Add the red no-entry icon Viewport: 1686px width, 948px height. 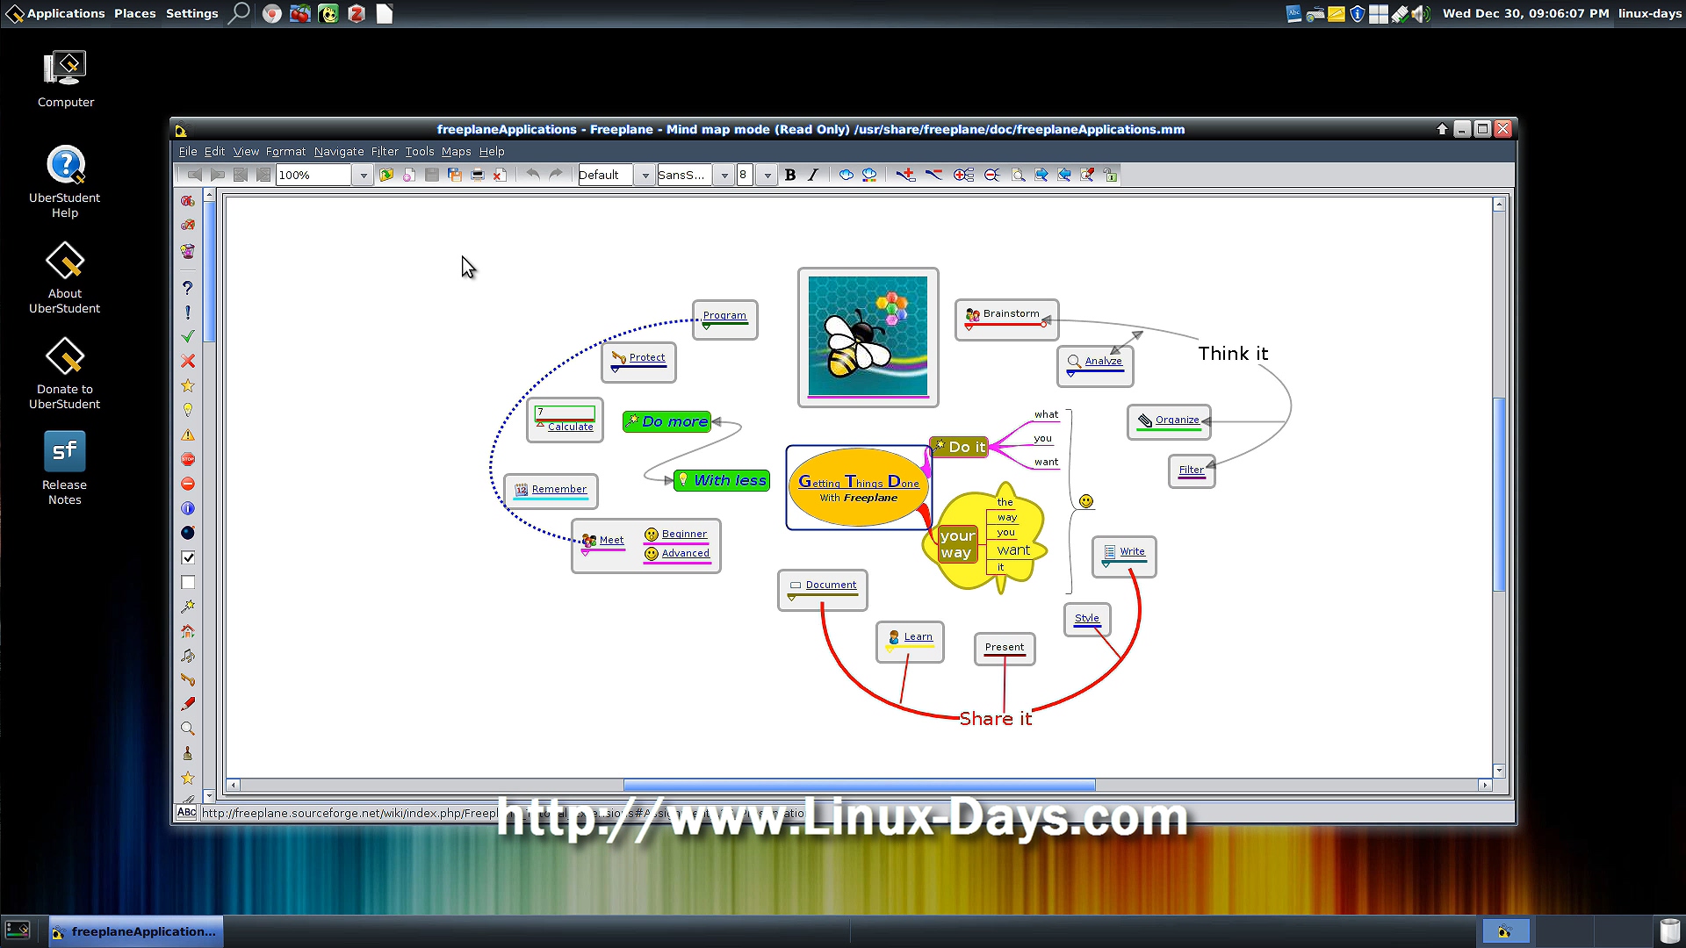187,484
